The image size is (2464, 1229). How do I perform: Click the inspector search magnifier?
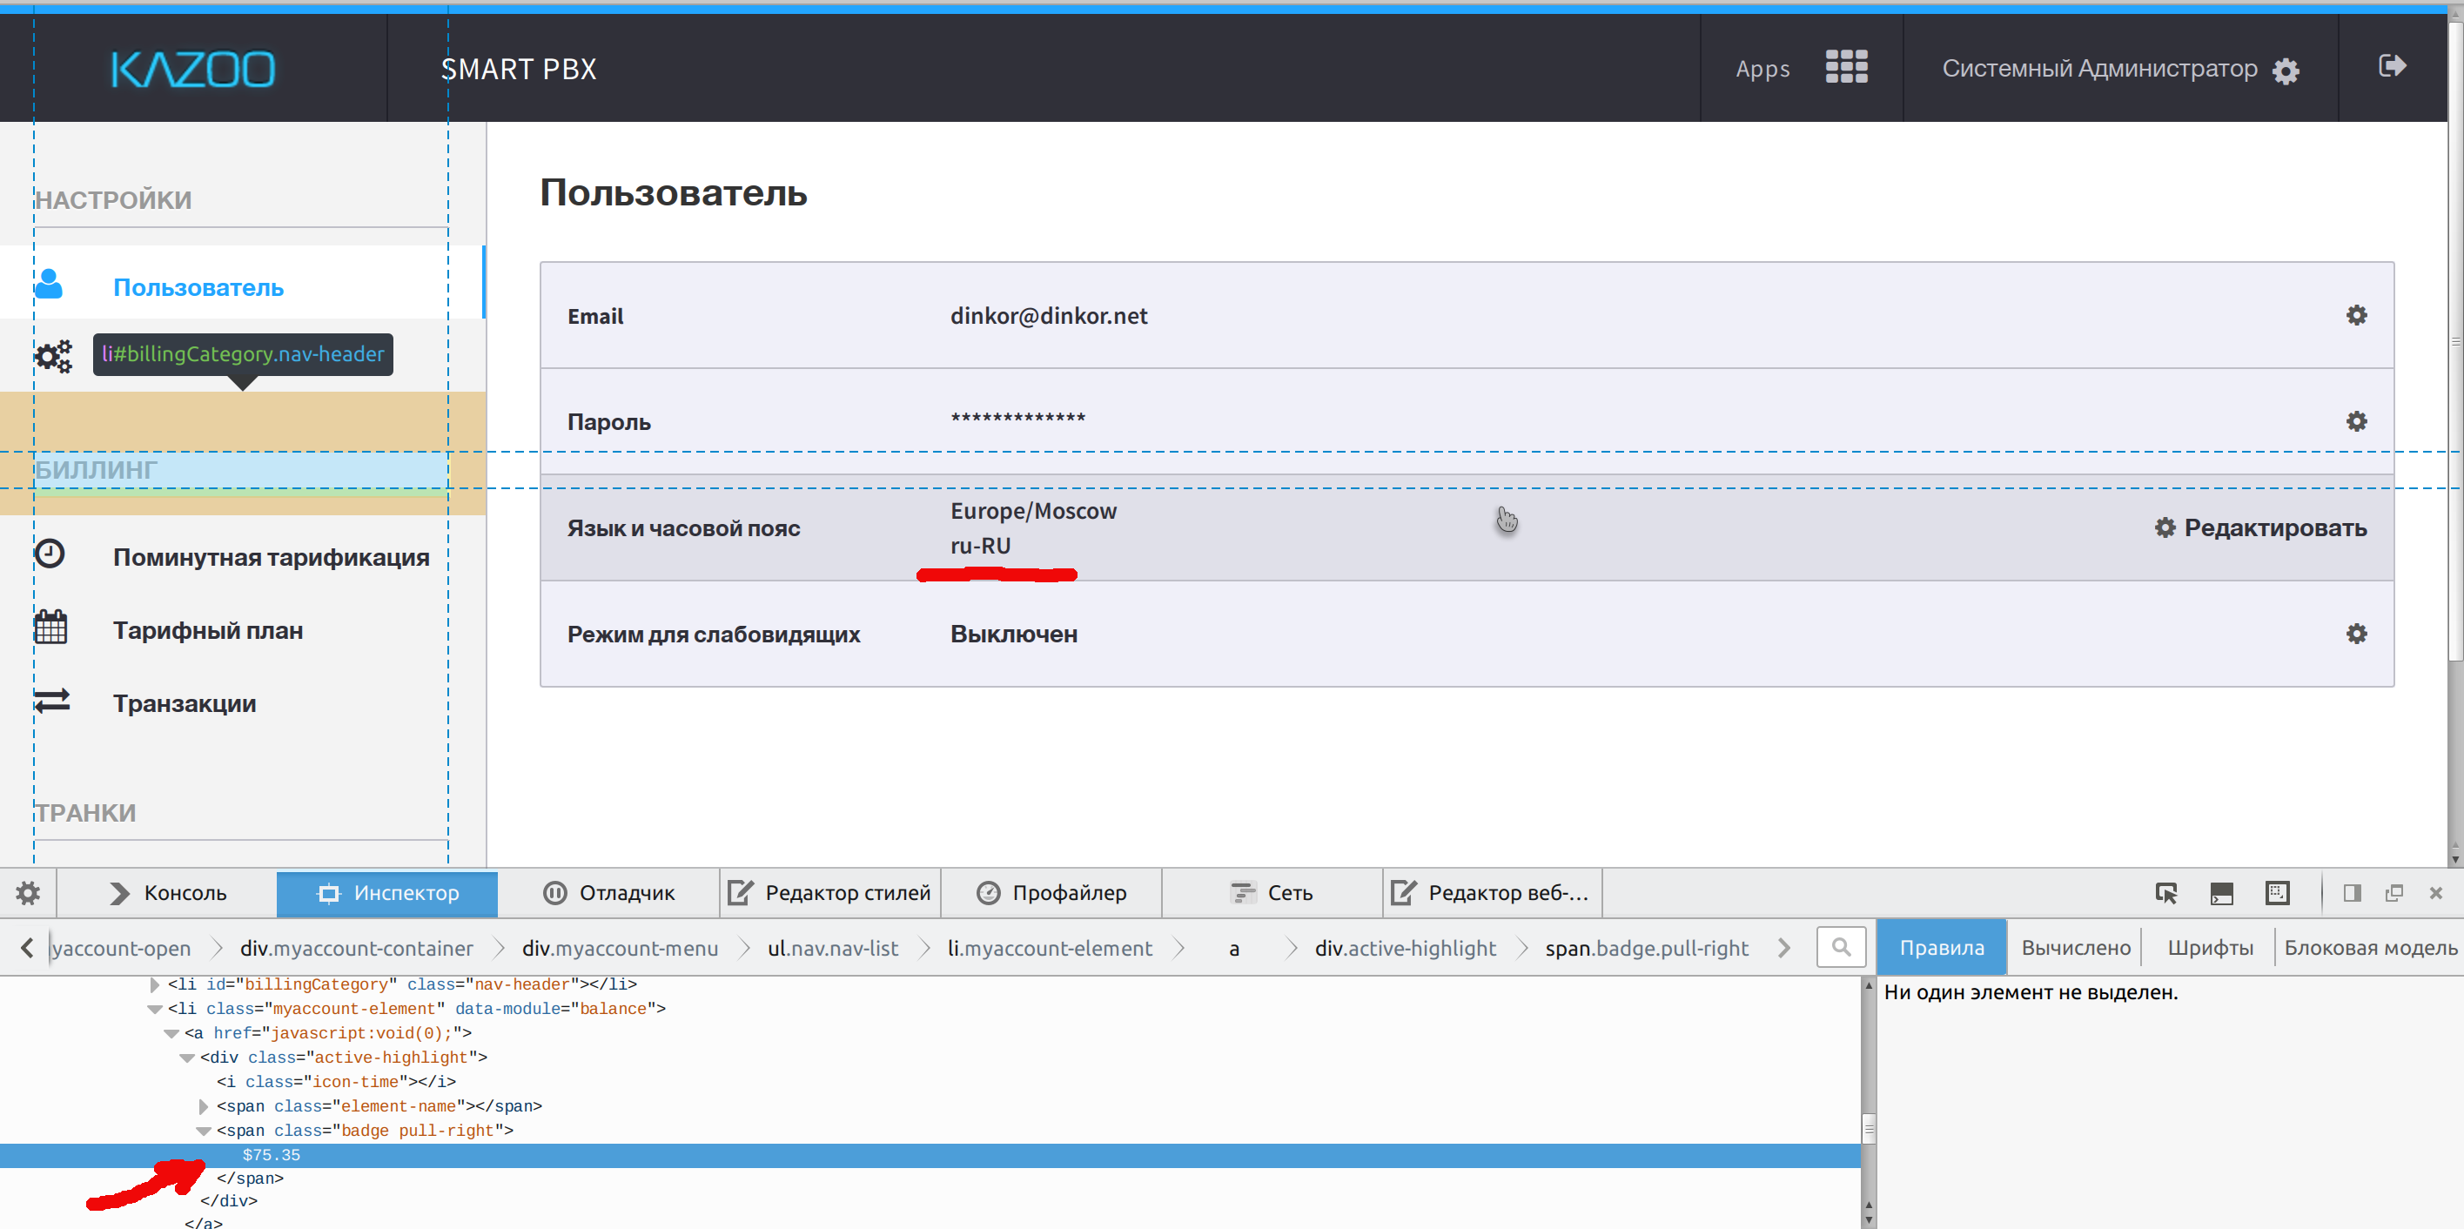pos(1840,947)
